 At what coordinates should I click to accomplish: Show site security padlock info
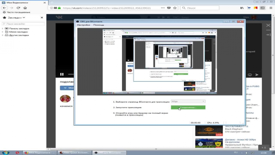59,8
